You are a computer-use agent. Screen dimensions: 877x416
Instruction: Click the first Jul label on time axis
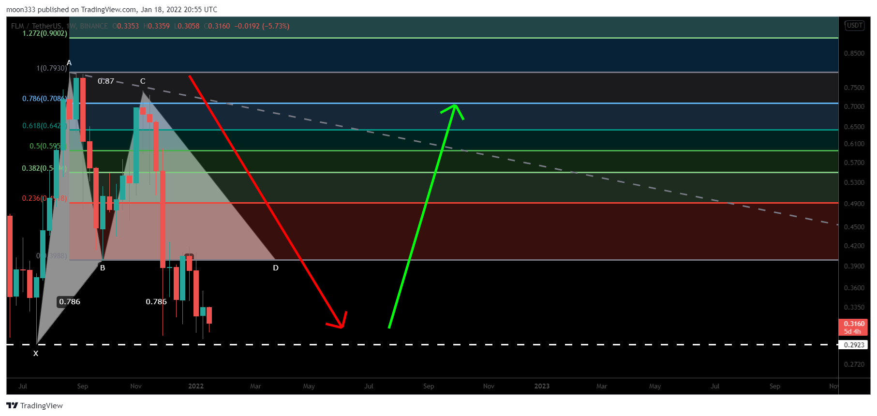point(23,386)
